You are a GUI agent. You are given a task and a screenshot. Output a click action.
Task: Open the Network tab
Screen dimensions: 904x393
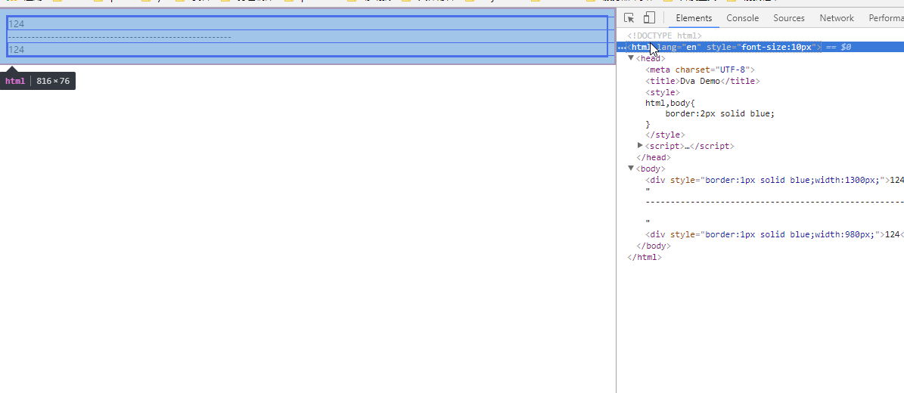tap(837, 18)
